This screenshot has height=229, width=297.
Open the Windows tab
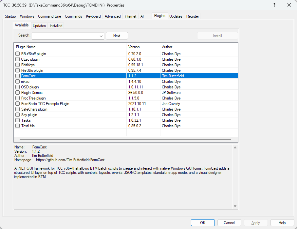[27, 16]
